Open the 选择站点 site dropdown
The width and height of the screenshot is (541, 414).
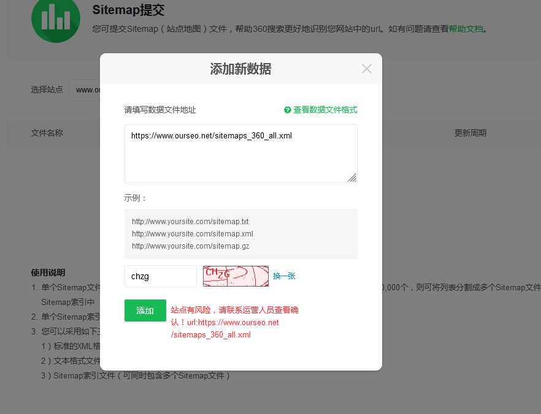point(85,90)
